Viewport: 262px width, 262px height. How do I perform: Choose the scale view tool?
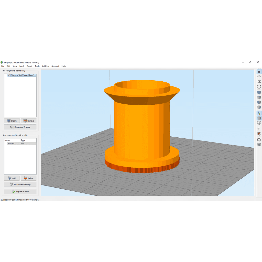[x=259, y=82]
